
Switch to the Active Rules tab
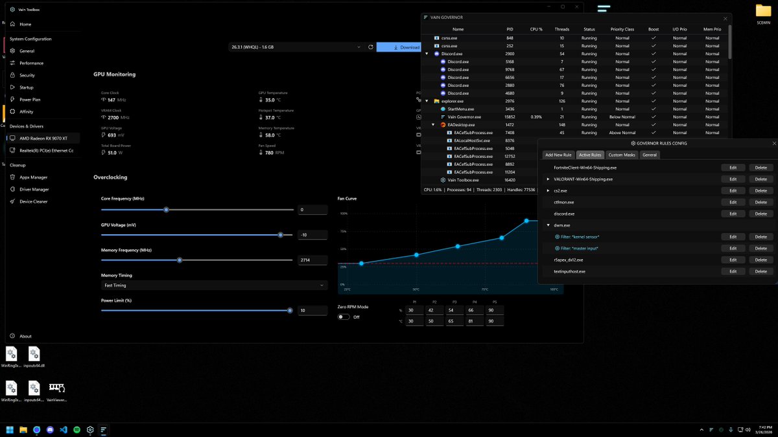click(x=590, y=155)
